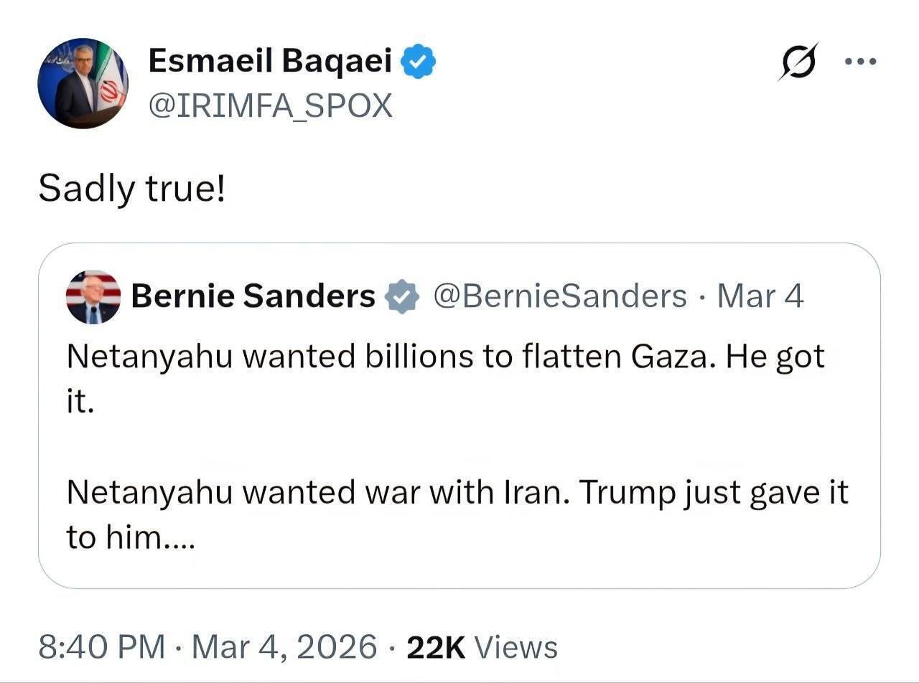Open the Bernie Sanders name in the quote
This screenshot has height=683, width=919.
click(253, 296)
